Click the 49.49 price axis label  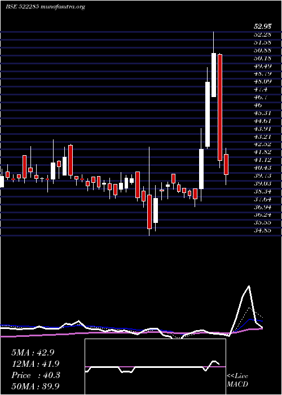tap(262, 66)
